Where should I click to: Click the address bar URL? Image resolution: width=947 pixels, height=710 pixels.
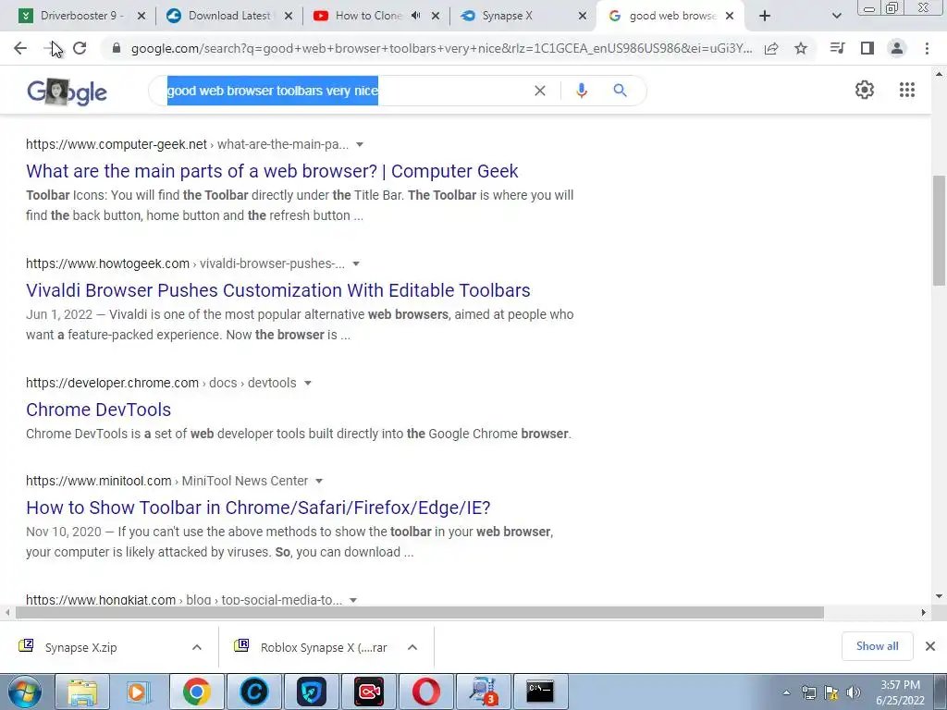tap(441, 48)
